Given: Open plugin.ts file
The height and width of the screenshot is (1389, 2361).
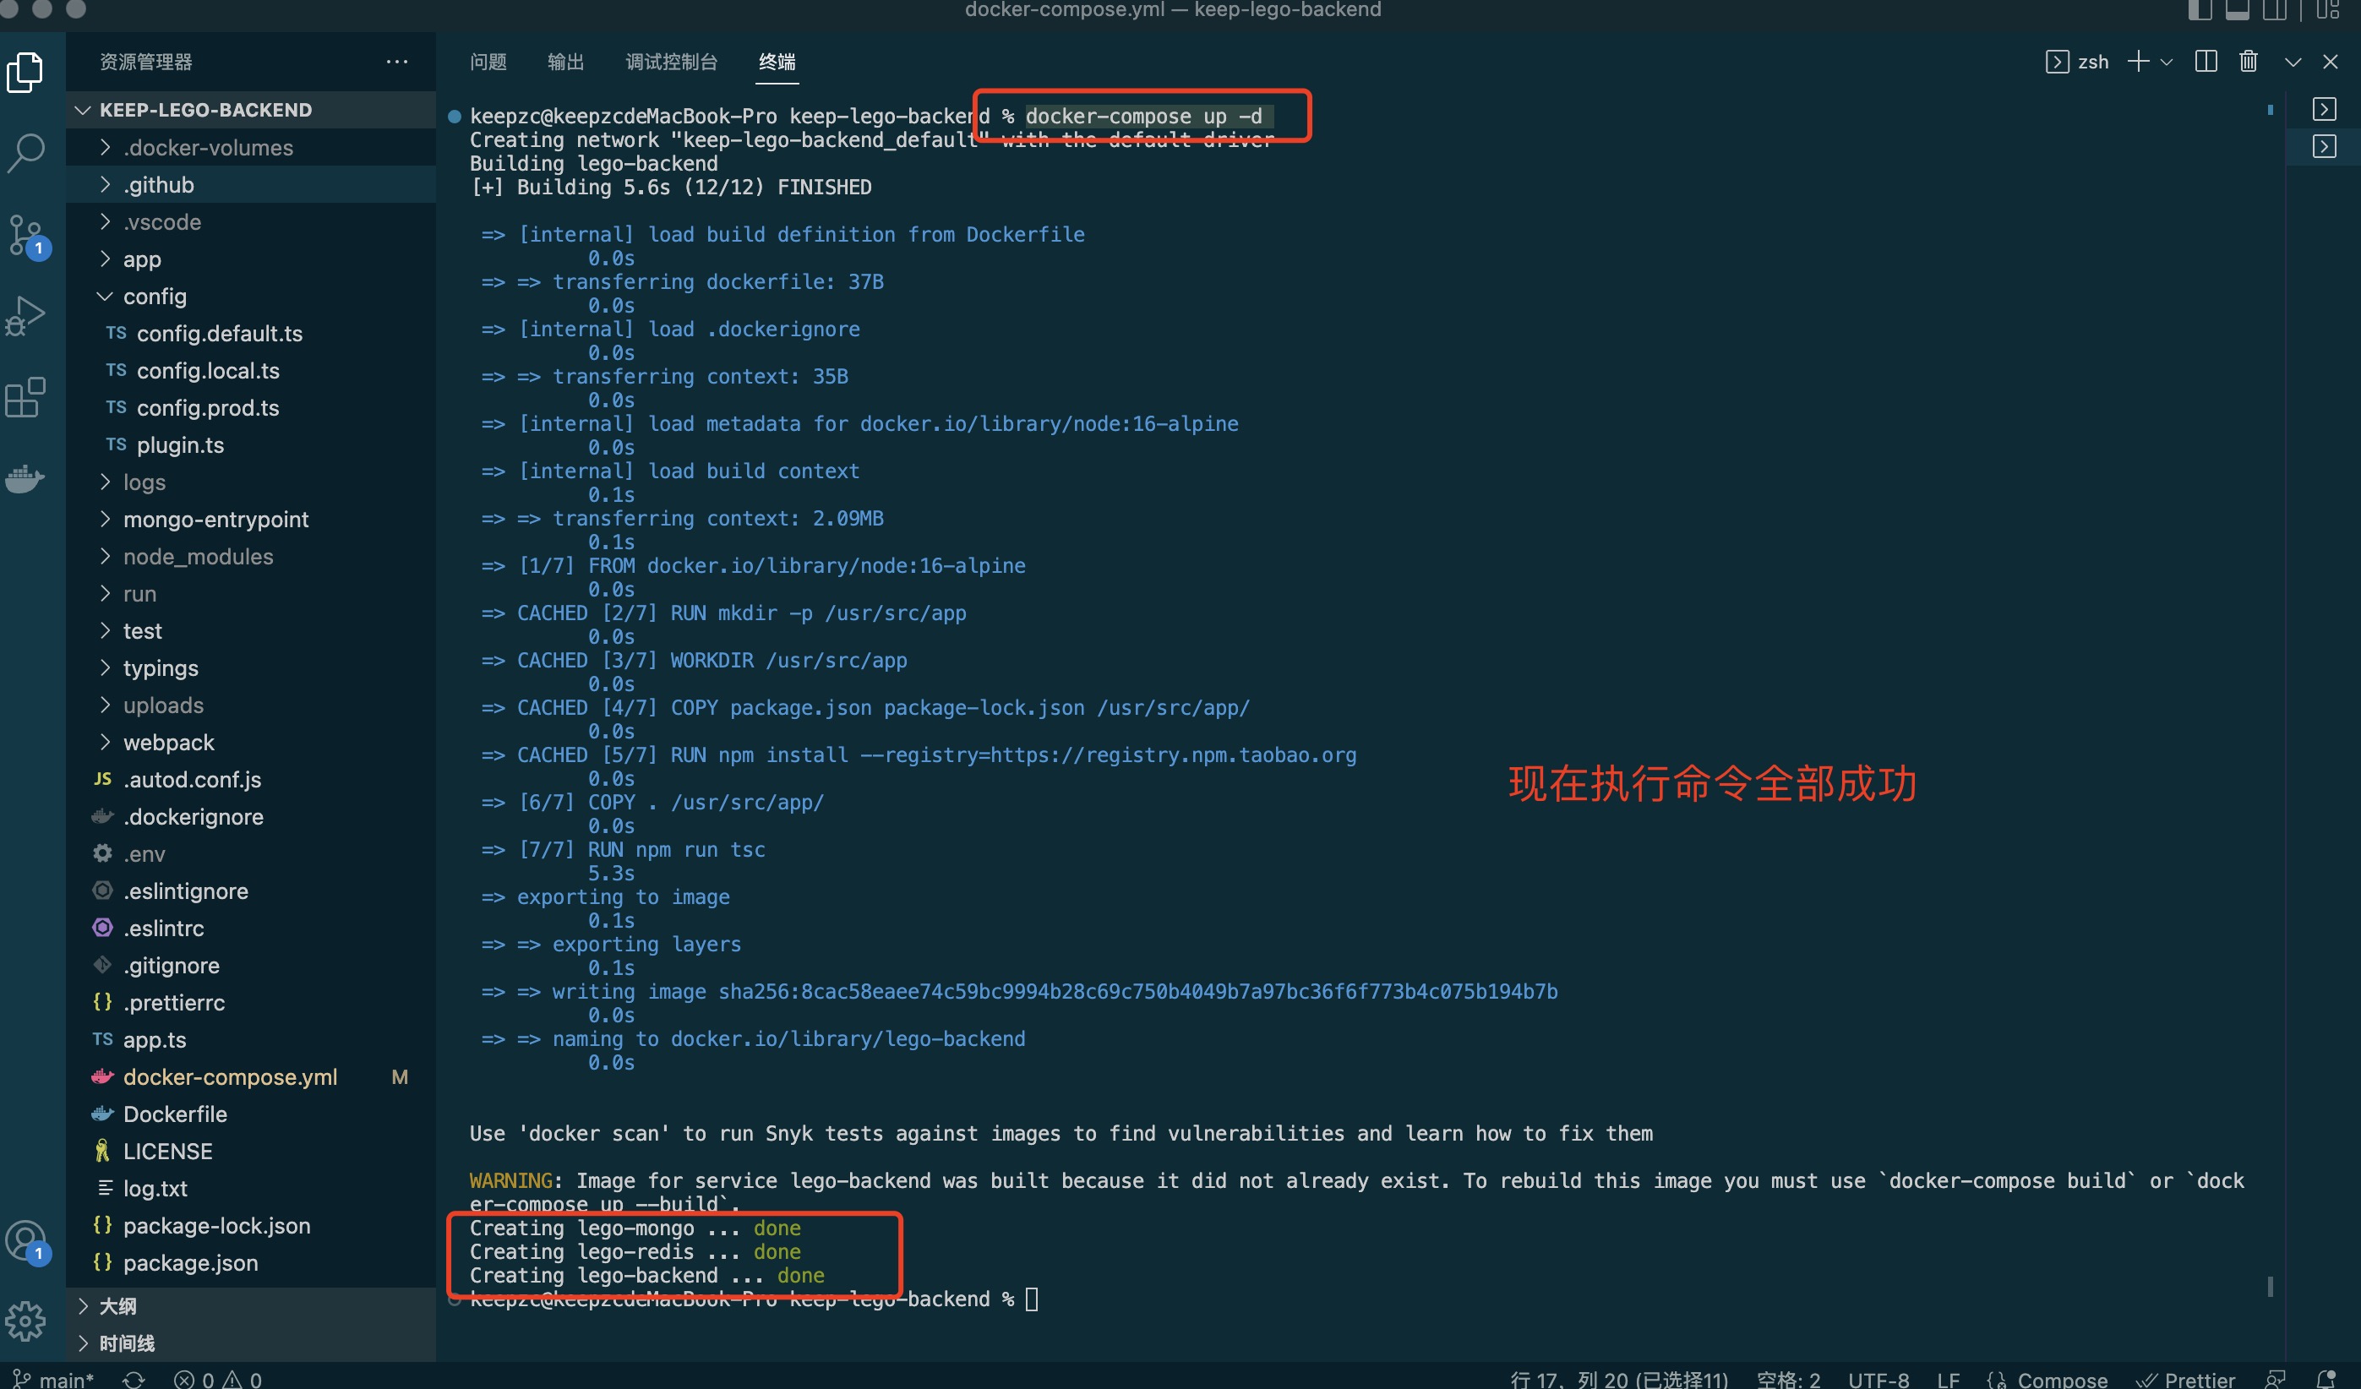Looking at the screenshot, I should tap(251, 445).
